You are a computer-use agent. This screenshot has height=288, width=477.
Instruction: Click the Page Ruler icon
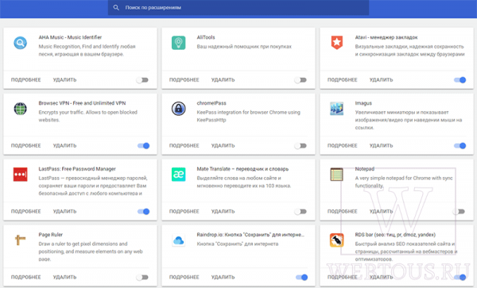tap(21, 240)
